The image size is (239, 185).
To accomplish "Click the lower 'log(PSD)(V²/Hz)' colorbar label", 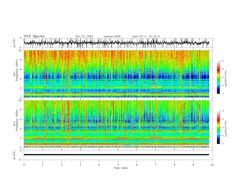I will (226, 128).
